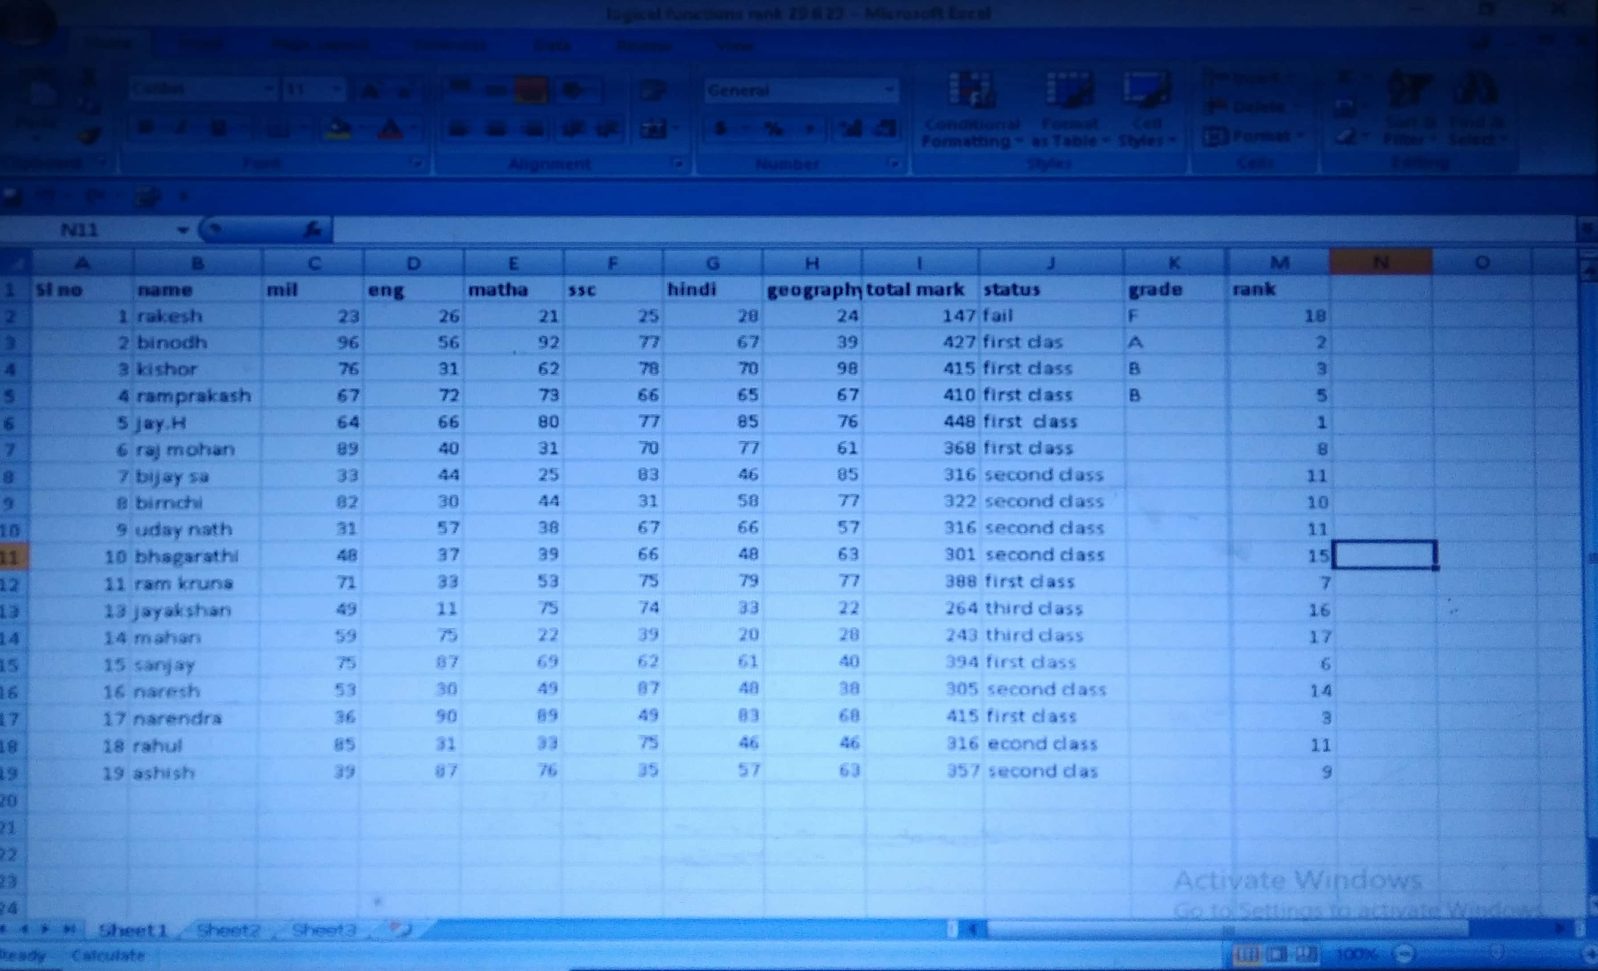
Task: Expand the font size dropdown
Action: tap(337, 89)
